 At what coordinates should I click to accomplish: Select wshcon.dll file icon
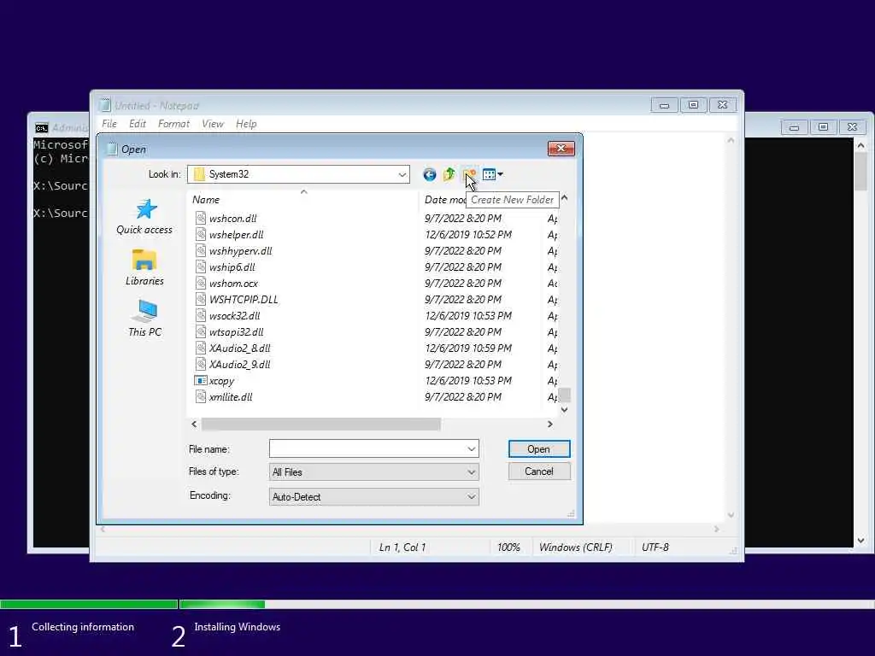click(200, 218)
